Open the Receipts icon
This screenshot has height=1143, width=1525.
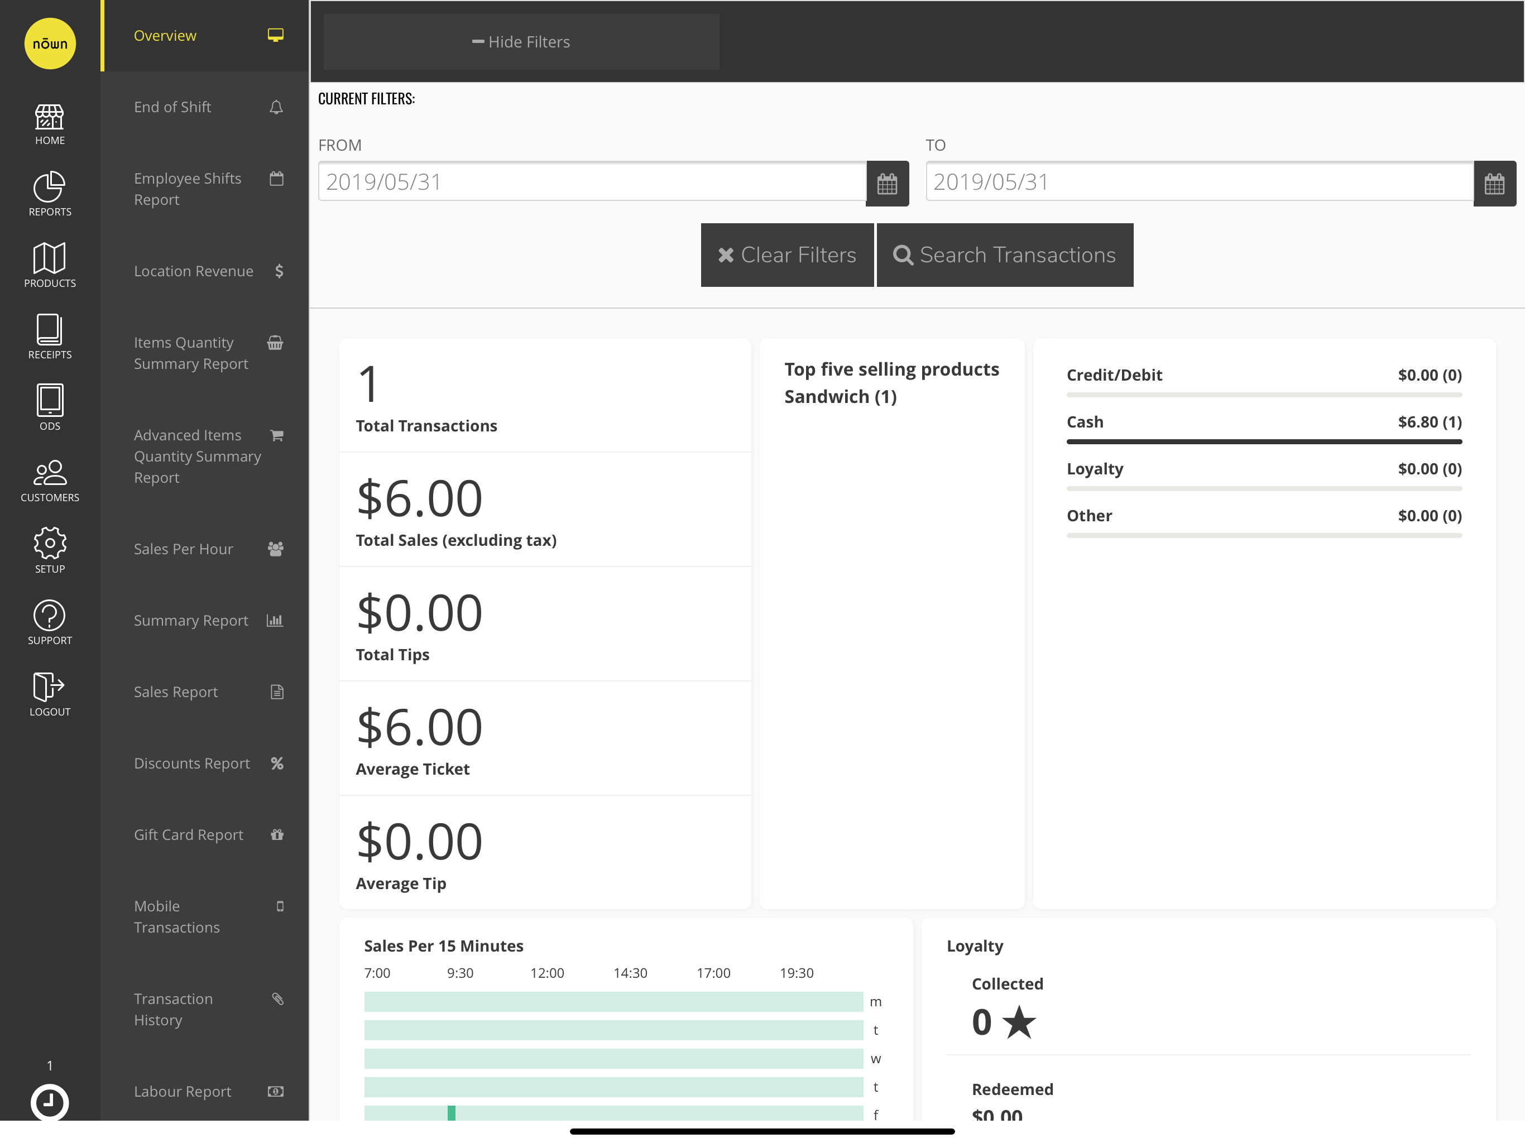(x=50, y=329)
